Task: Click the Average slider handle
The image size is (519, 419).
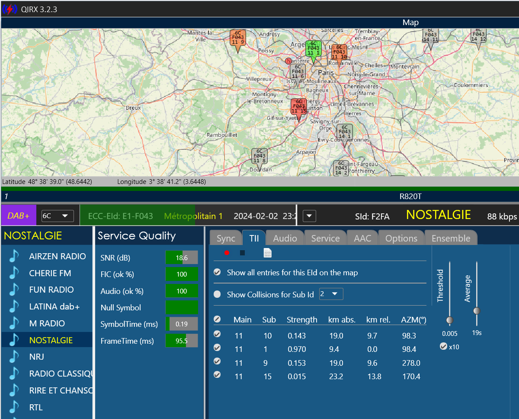Action: (x=477, y=310)
